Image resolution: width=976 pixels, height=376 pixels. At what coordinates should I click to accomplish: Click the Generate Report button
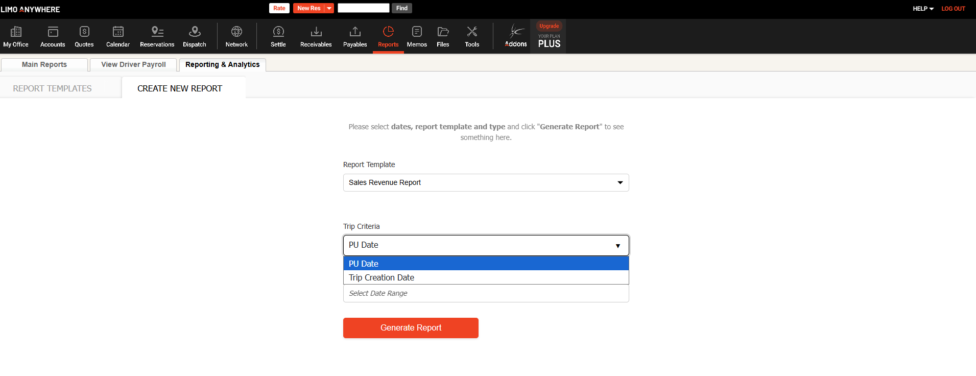411,328
